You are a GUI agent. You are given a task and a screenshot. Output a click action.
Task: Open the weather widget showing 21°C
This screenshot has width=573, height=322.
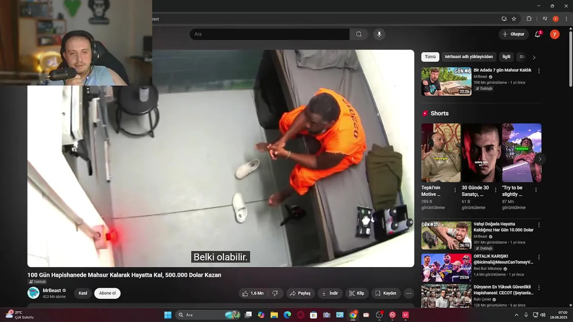20,315
